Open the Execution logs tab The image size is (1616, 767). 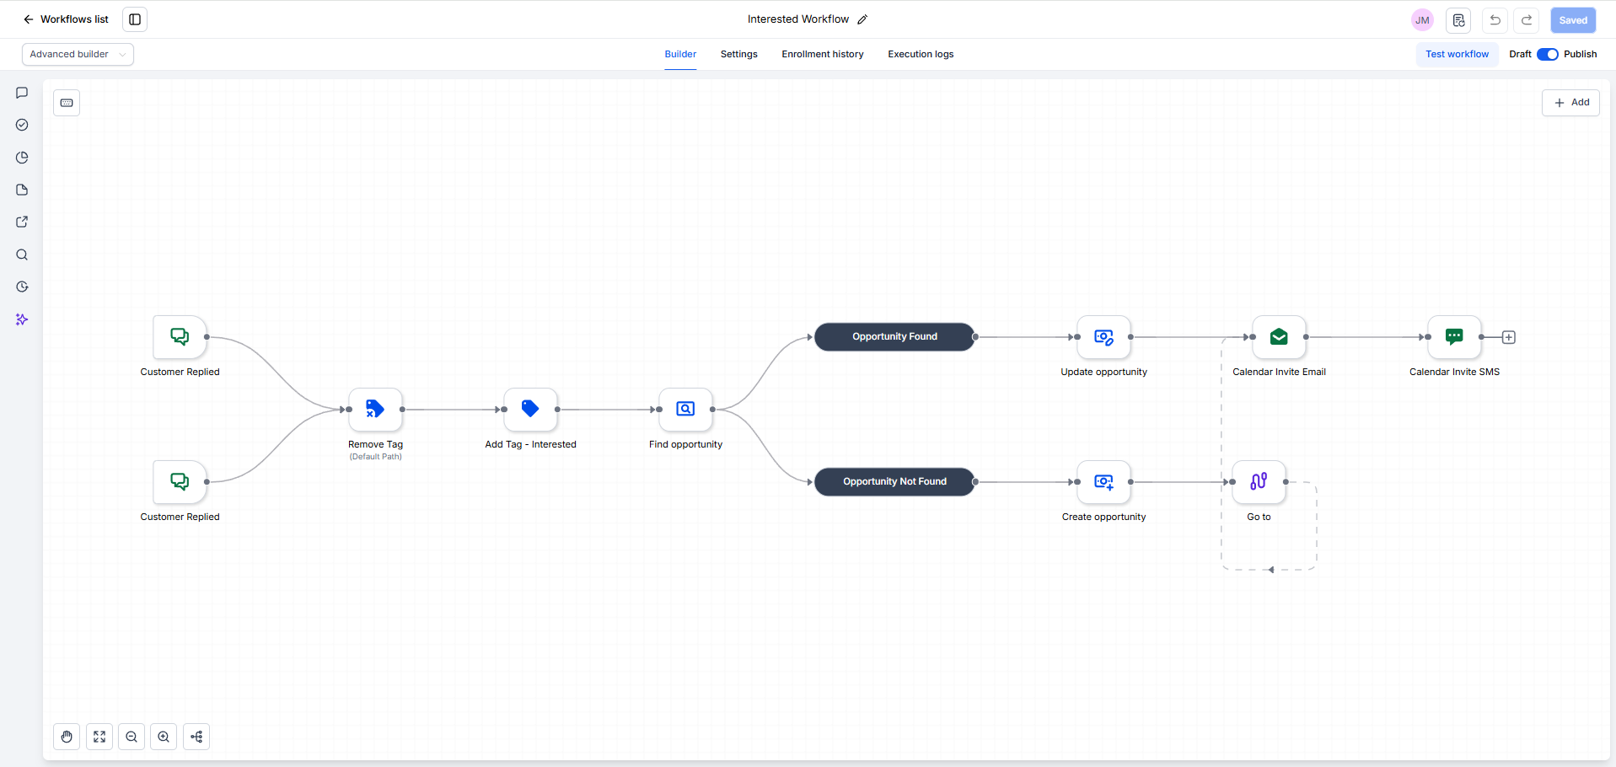[921, 54]
